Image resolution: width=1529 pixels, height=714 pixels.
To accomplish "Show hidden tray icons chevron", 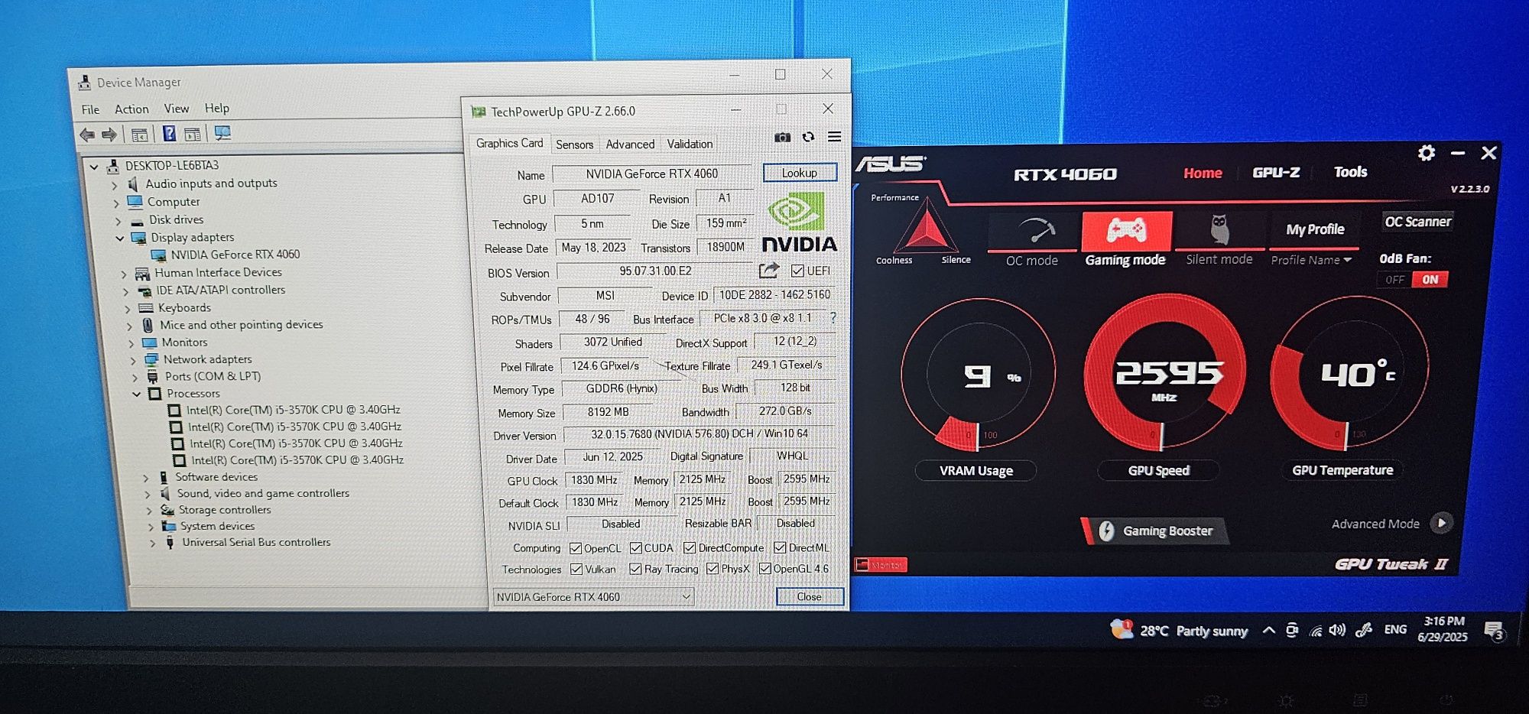I will tap(1268, 631).
